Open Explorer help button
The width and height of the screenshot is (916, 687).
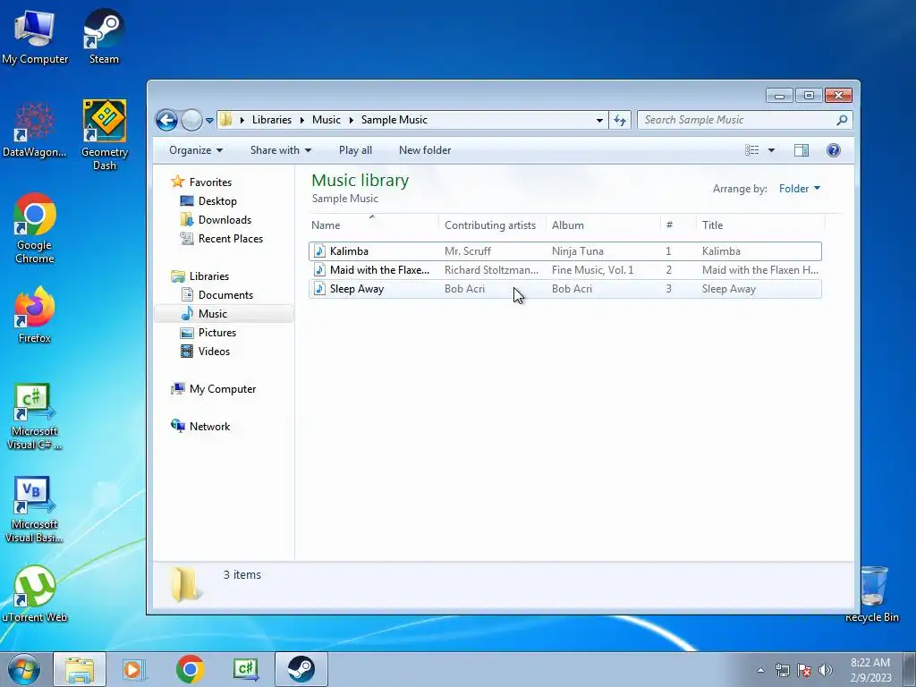834,150
